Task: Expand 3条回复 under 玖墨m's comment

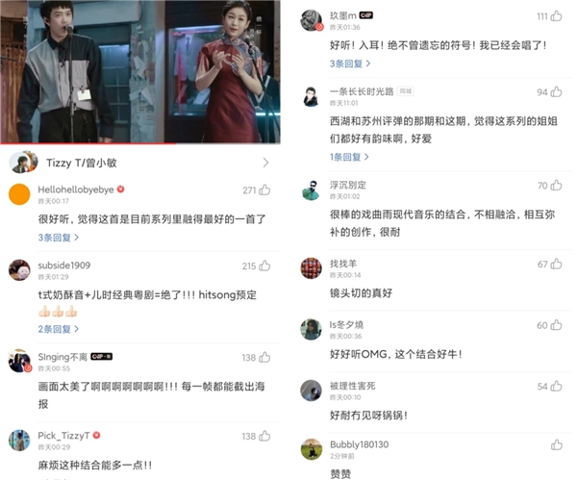Action: tap(350, 63)
